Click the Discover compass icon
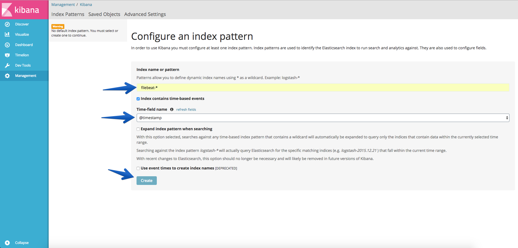The width and height of the screenshot is (518, 248). point(7,24)
